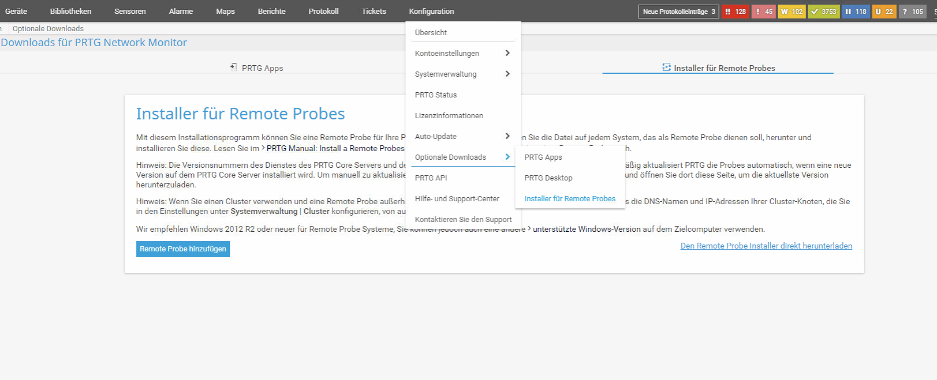Click the acknowledged alarms badge showing 45
The image size is (937, 380).
point(763,12)
